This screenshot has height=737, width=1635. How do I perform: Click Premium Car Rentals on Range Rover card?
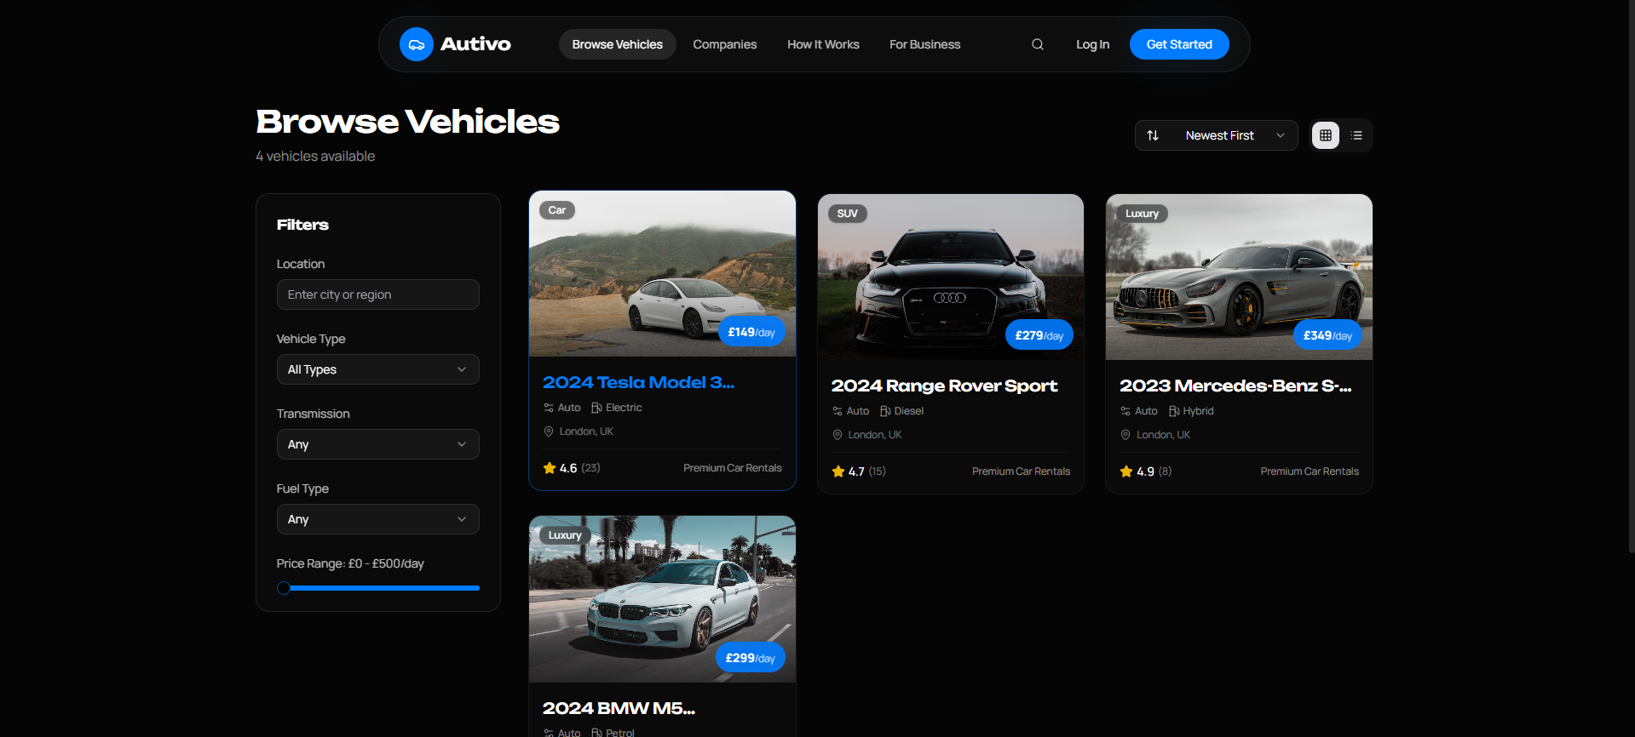1021,471
